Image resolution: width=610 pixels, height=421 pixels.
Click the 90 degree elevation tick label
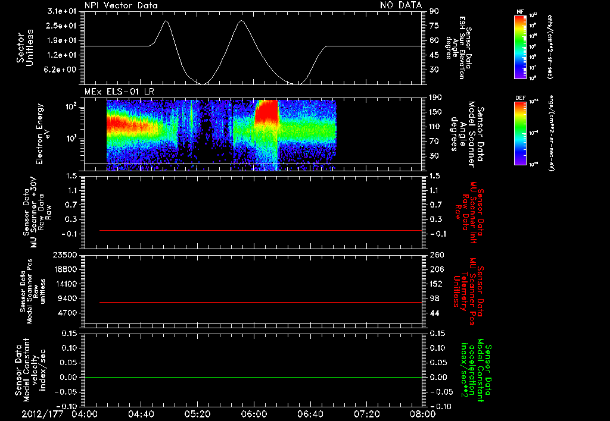[x=434, y=11]
